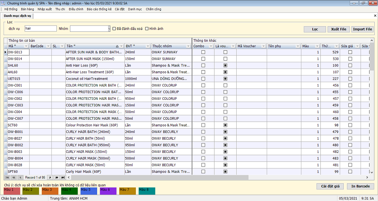Click the Tên column sort arrow
This screenshot has width=378, height=201.
pyautogui.click(x=117, y=46)
